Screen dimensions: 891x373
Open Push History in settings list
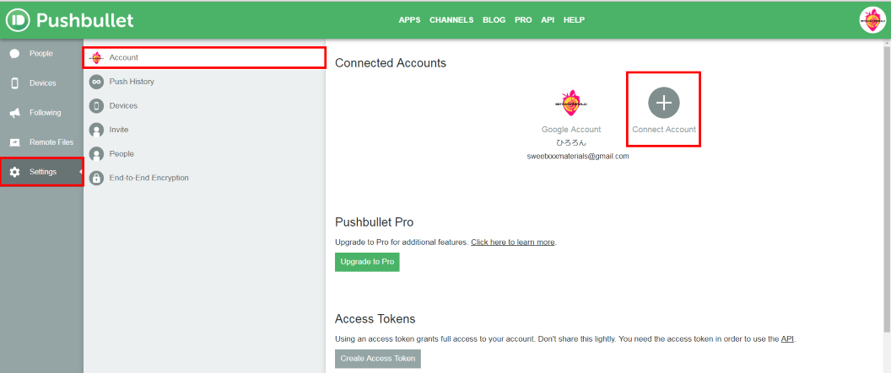tap(131, 82)
